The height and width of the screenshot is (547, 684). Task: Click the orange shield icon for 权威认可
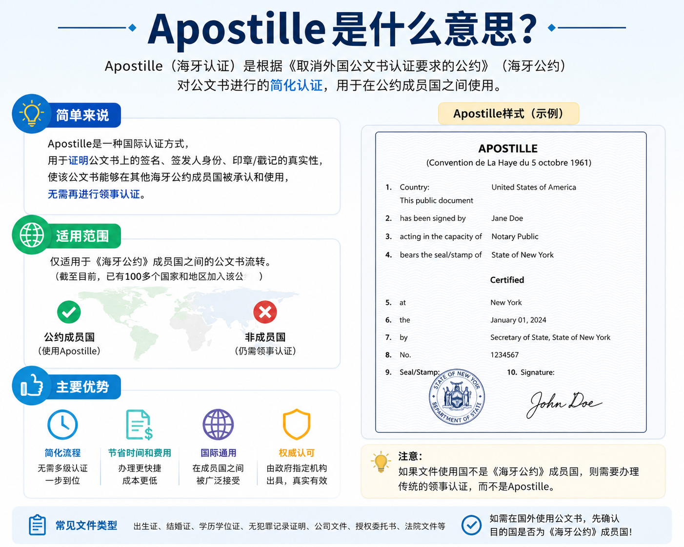(x=297, y=425)
